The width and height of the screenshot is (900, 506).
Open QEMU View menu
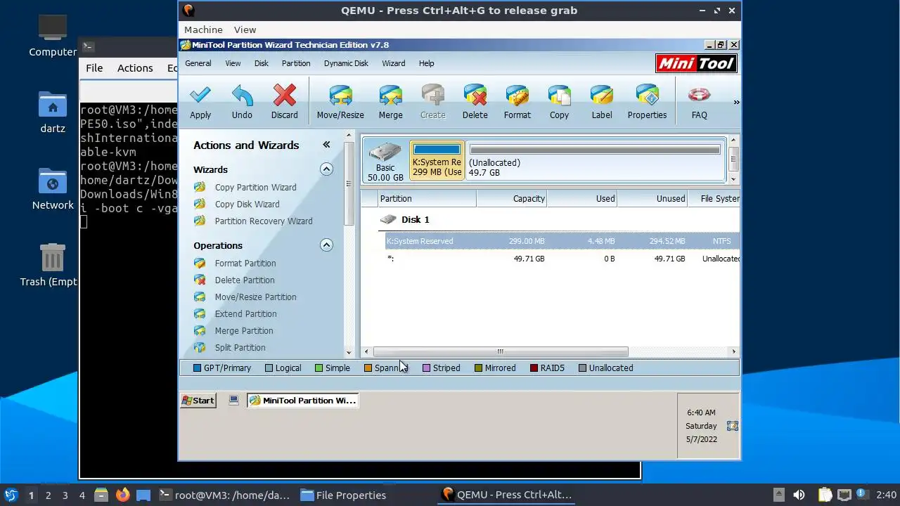(x=245, y=30)
